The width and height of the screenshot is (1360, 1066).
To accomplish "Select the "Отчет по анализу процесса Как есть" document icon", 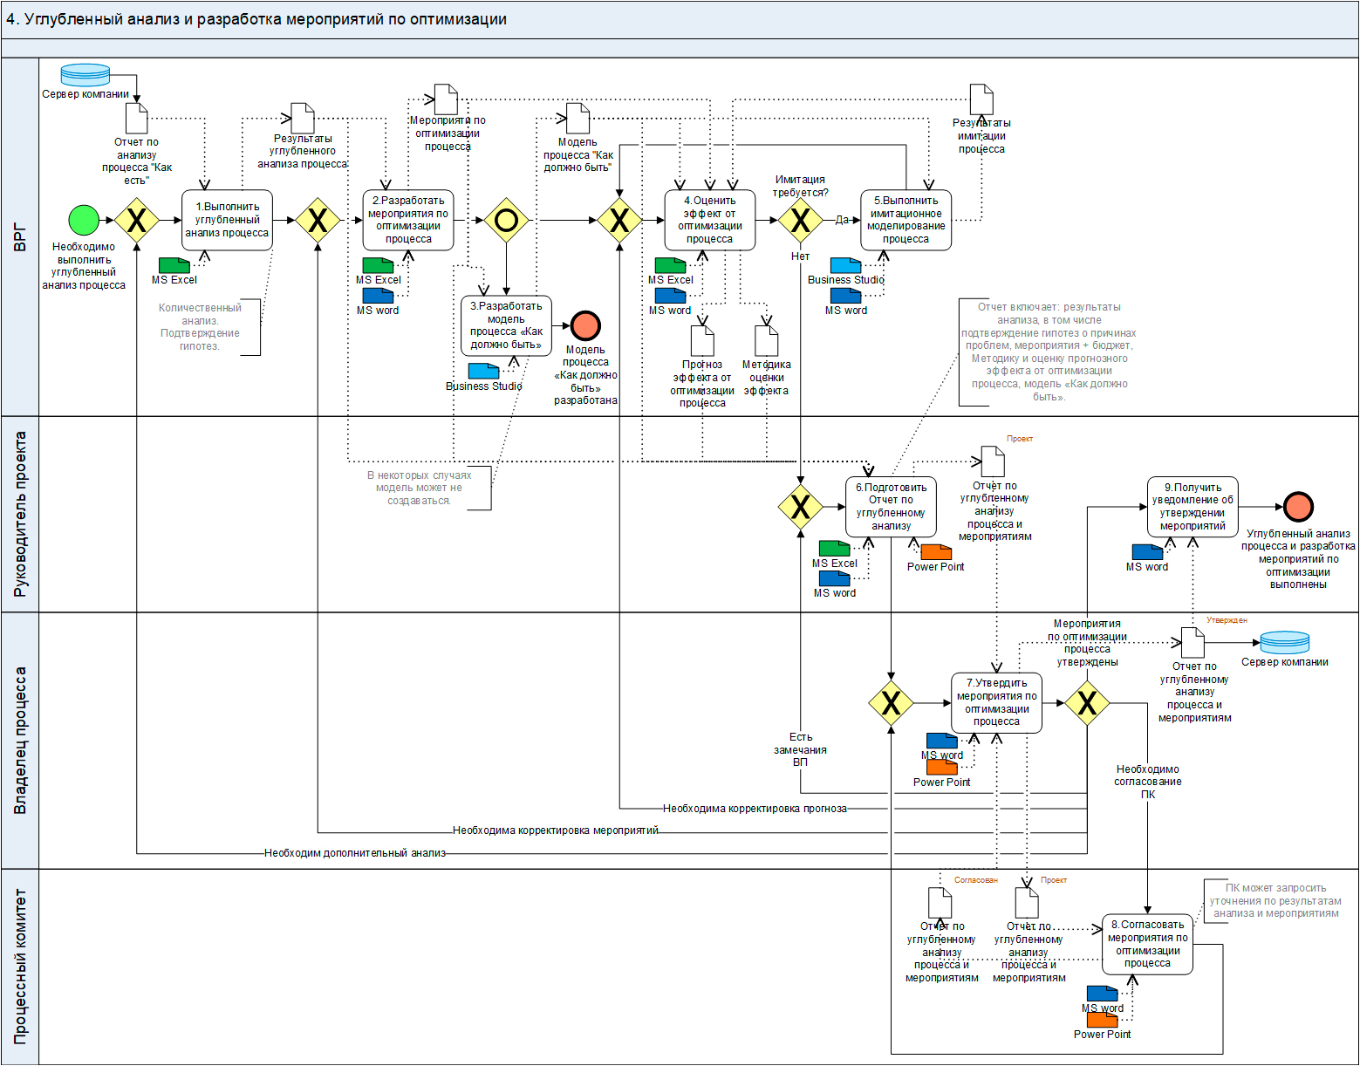I will tap(137, 119).
